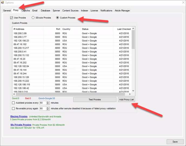Switch to the Database tab

pyautogui.click(x=45, y=11)
